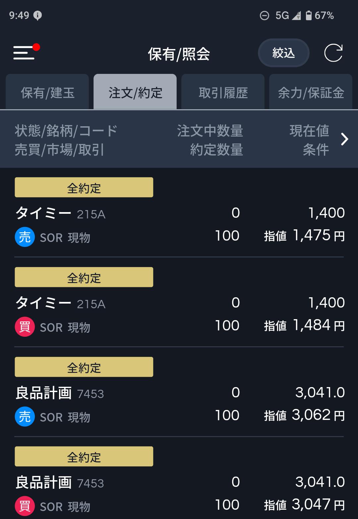
Task: Open the 絞込 filter button
Action: click(x=283, y=53)
